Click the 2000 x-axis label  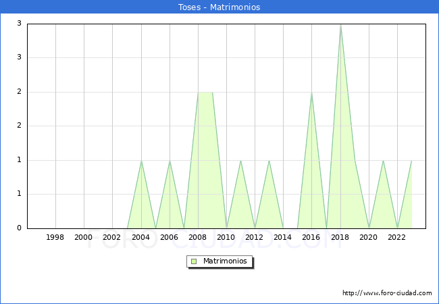[84, 237]
